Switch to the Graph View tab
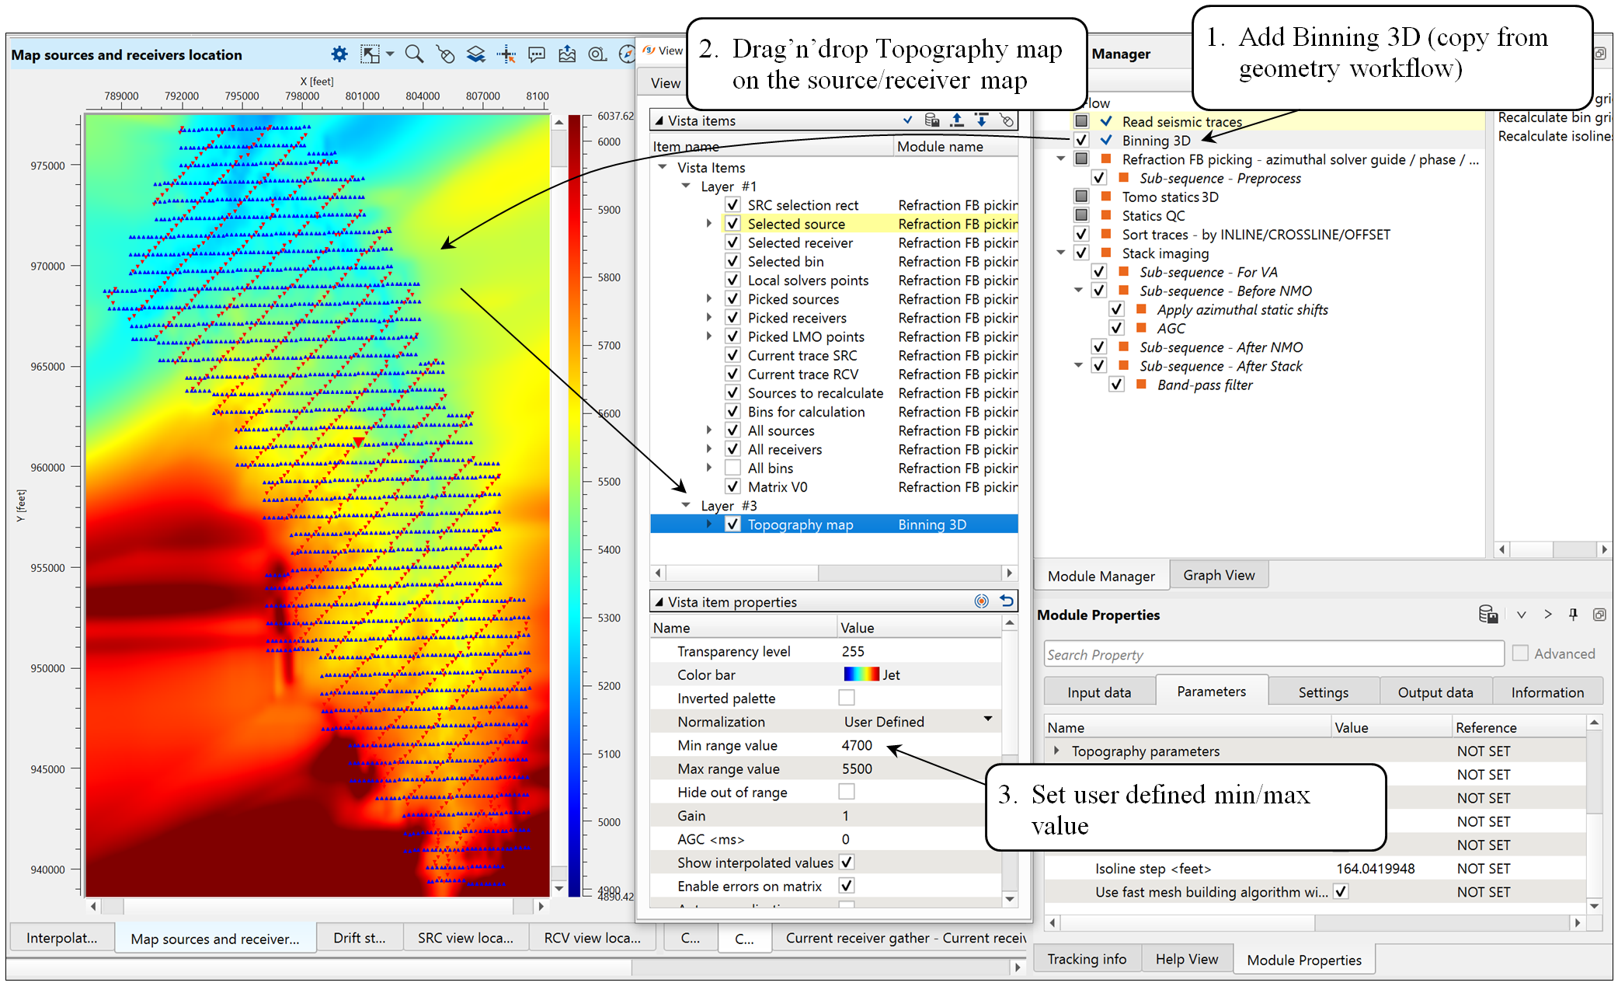This screenshot has height=986, width=1618. click(x=1218, y=575)
